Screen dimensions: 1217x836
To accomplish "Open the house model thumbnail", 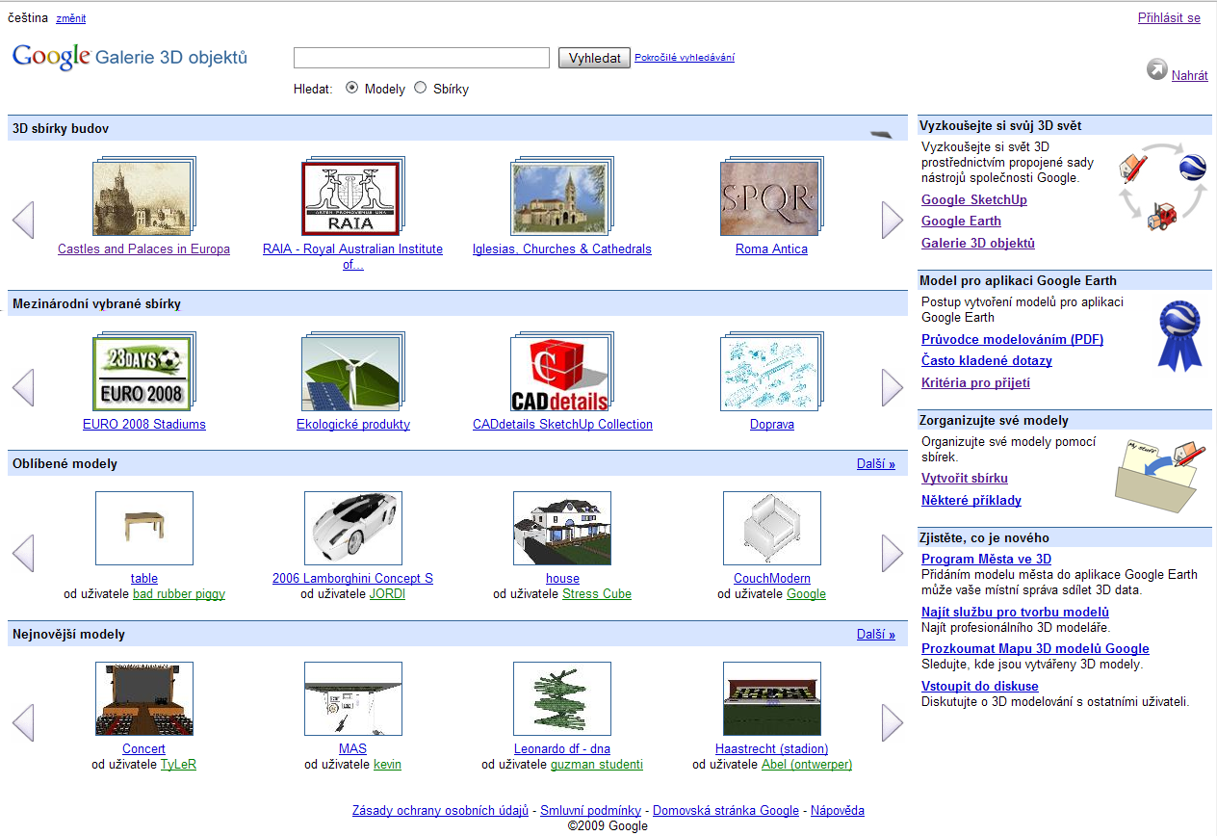I will [562, 528].
